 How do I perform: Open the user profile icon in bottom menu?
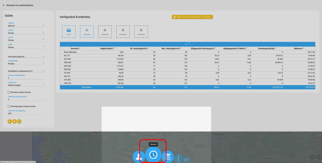tap(138, 157)
